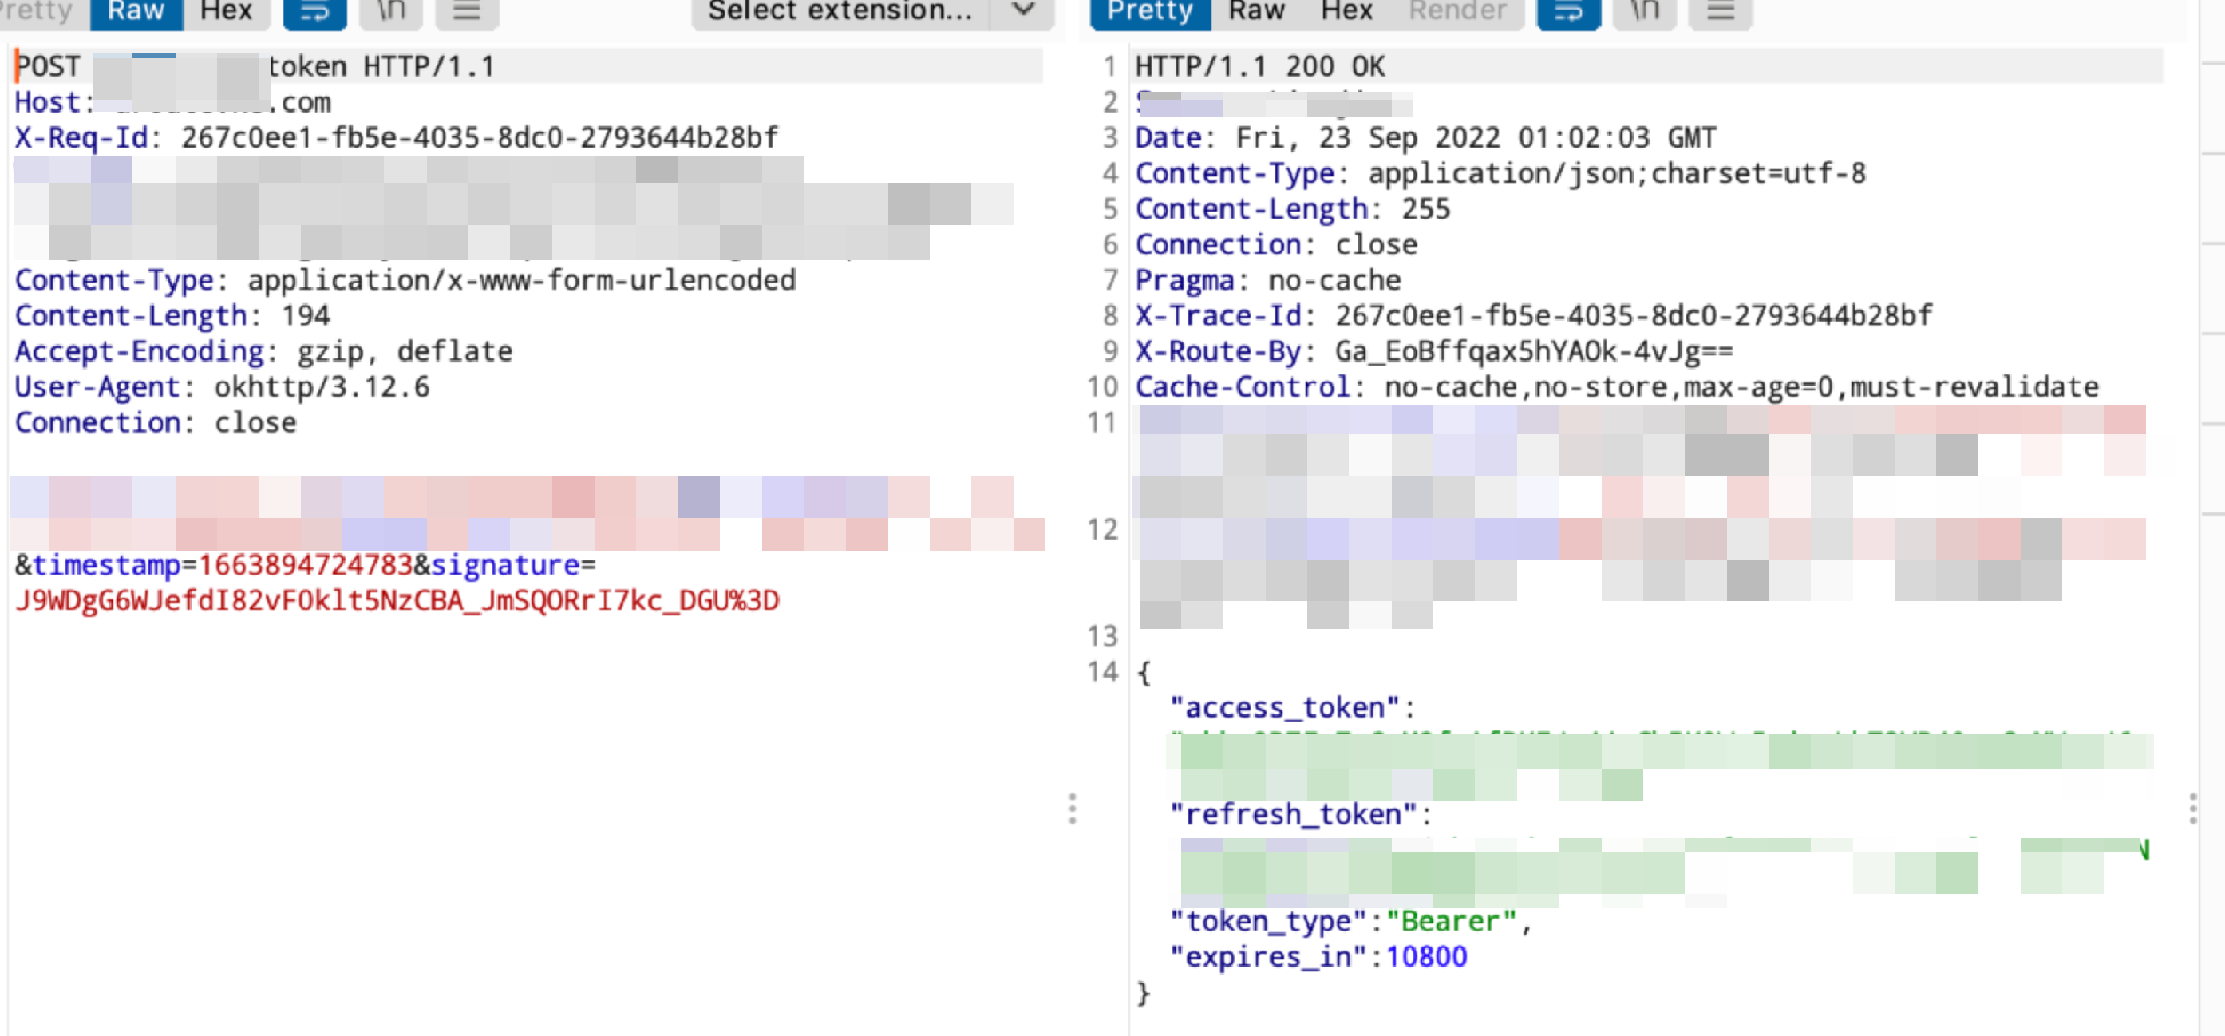Switch response view to Raw tab

(1257, 11)
